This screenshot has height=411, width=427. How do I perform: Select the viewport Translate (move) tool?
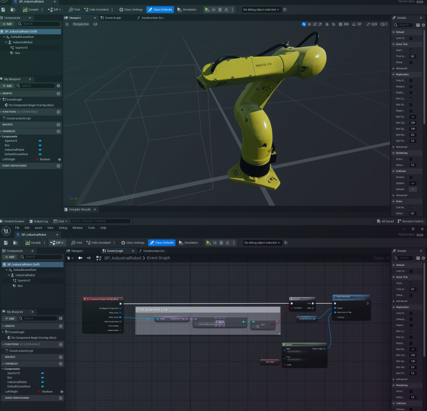[x=309, y=24]
